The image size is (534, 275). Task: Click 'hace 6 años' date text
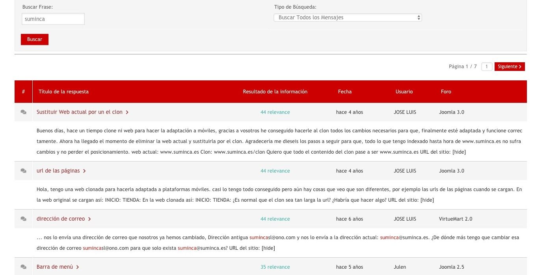(x=350, y=219)
